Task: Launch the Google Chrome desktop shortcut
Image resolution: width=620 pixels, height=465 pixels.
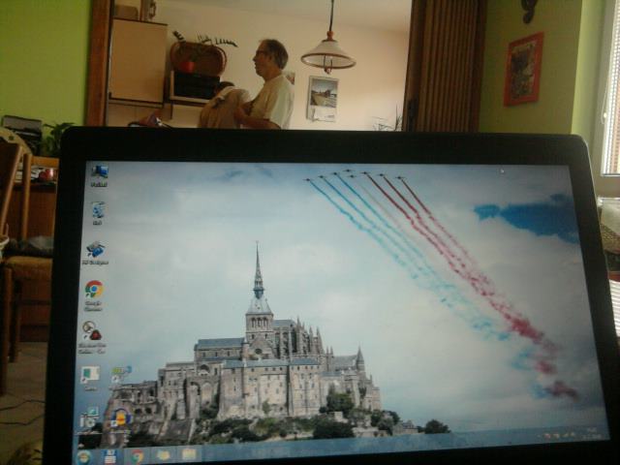Action: [x=94, y=294]
